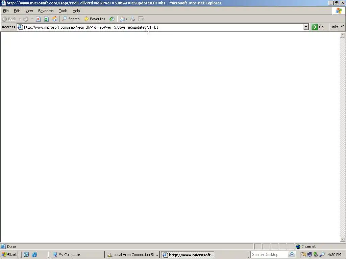The image size is (346, 259).
Task: Go to the Home page
Action: [55, 19]
